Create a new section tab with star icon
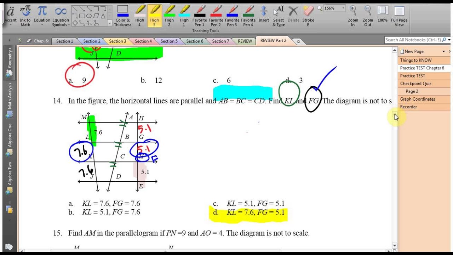The image size is (453, 255). pos(298,41)
